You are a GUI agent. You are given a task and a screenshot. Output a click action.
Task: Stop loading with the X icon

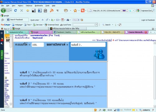coord(22,11)
